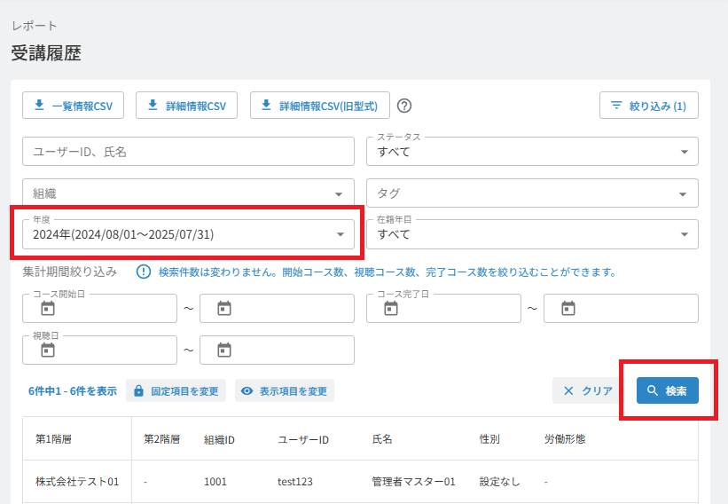The image size is (728, 504).
Task: Select the 設定なし gender cell
Action: pyautogui.click(x=499, y=482)
